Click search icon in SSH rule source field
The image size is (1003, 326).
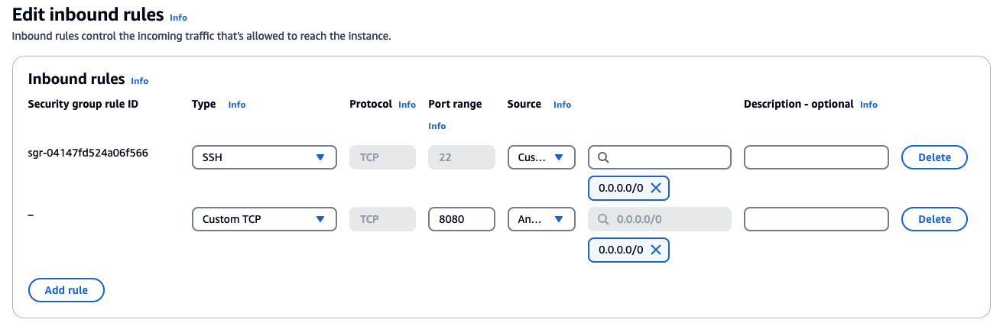[x=602, y=157]
